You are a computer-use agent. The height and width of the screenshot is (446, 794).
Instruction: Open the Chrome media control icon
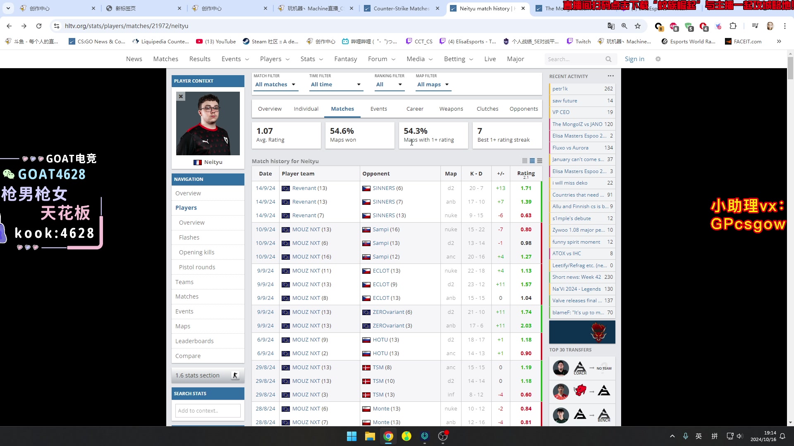pyautogui.click(x=755, y=26)
